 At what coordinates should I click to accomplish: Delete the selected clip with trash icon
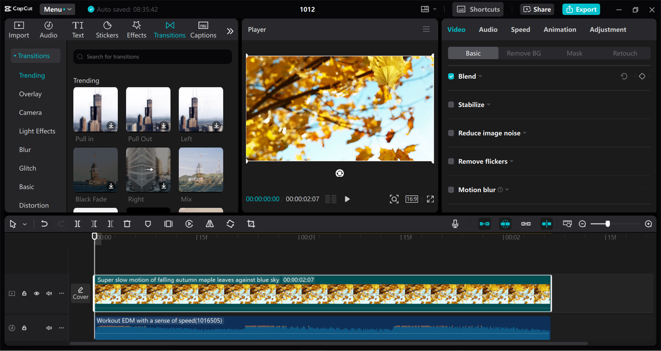pos(127,224)
